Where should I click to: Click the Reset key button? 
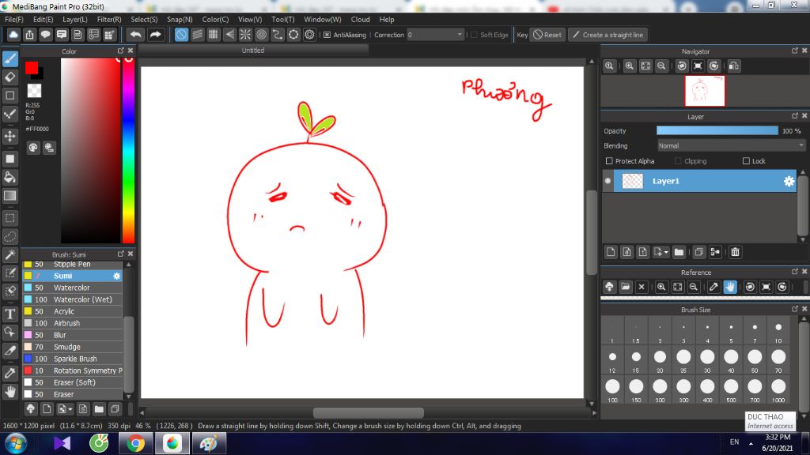click(547, 35)
